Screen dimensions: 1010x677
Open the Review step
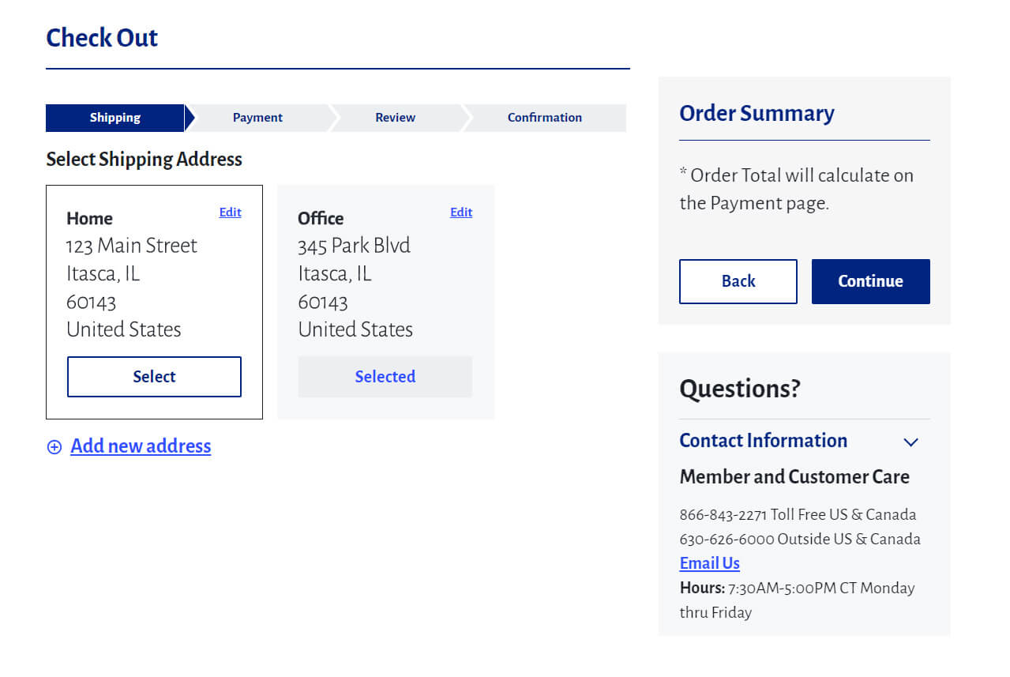[x=395, y=118]
